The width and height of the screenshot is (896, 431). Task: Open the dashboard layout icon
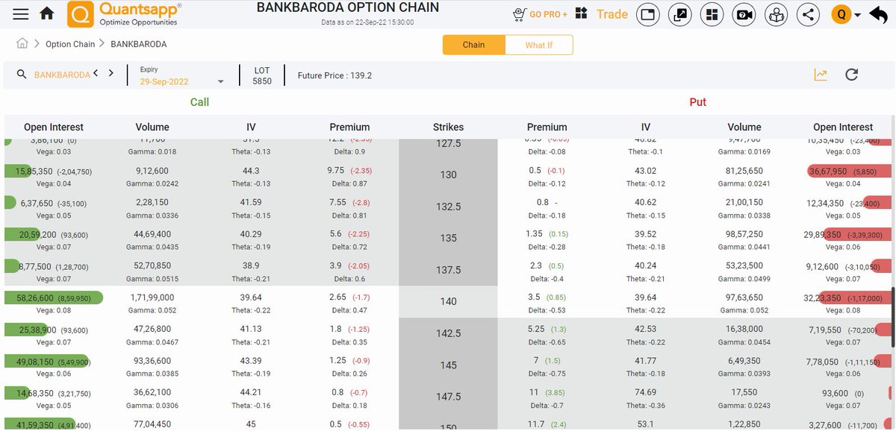click(x=712, y=14)
